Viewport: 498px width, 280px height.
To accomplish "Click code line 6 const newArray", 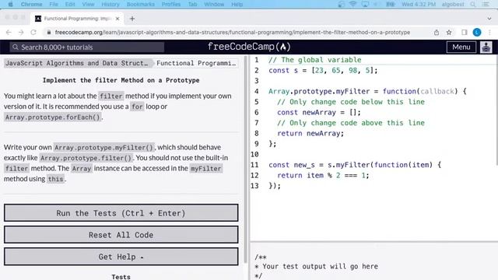I will 318,112.
